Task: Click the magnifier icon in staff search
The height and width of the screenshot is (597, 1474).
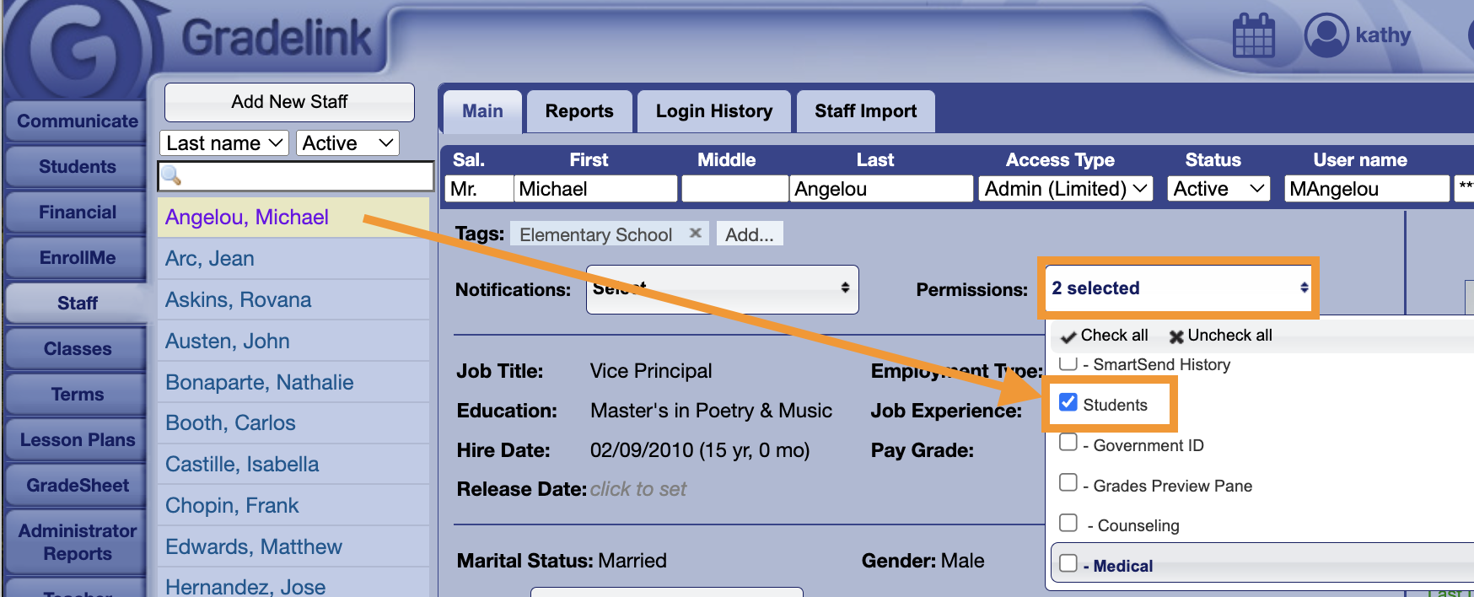Action: [x=171, y=175]
